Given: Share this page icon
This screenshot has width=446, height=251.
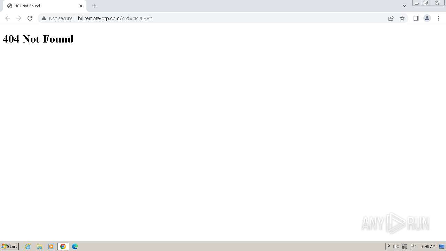Looking at the screenshot, I should (391, 18).
